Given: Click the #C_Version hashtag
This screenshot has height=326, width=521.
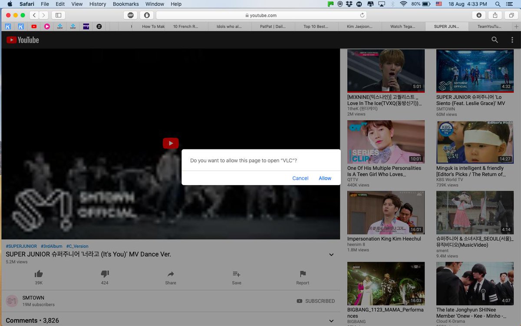Looking at the screenshot, I should click(x=77, y=246).
